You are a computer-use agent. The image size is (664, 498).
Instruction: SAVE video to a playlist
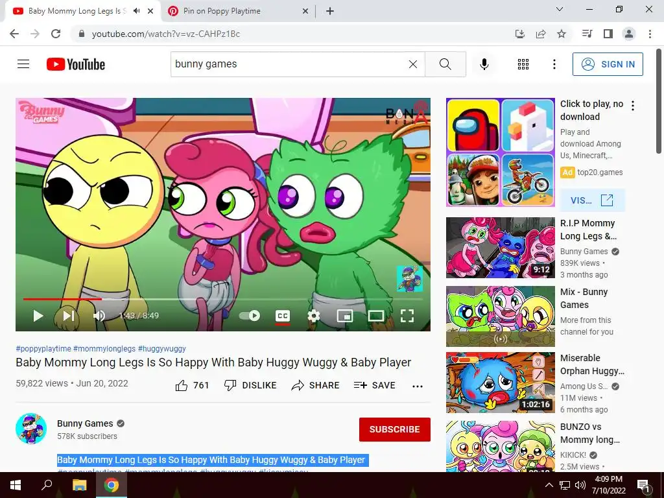375,385
